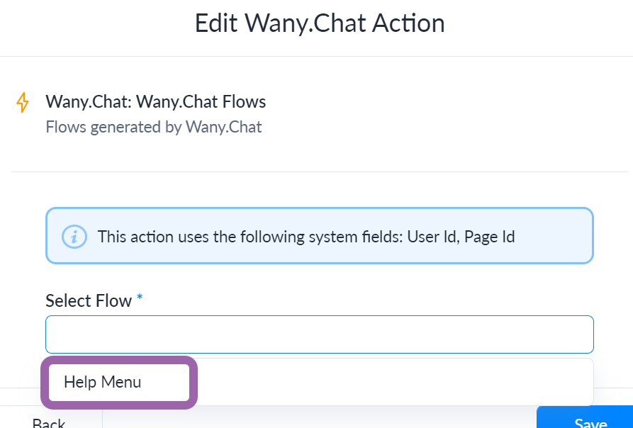Click the Back button

pos(49,422)
